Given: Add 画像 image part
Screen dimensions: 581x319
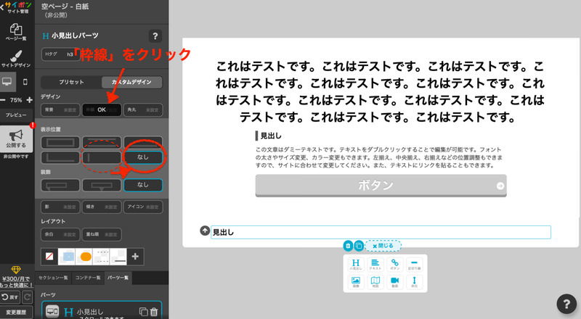Looking at the screenshot, I should (356, 281).
